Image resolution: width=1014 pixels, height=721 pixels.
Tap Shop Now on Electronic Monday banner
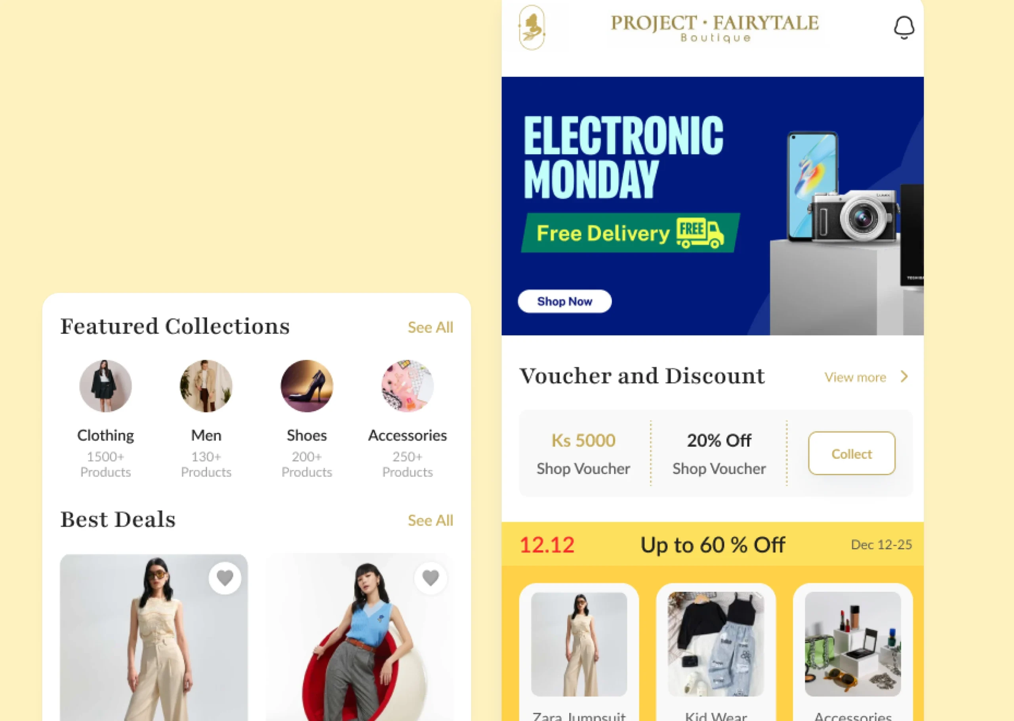point(564,301)
